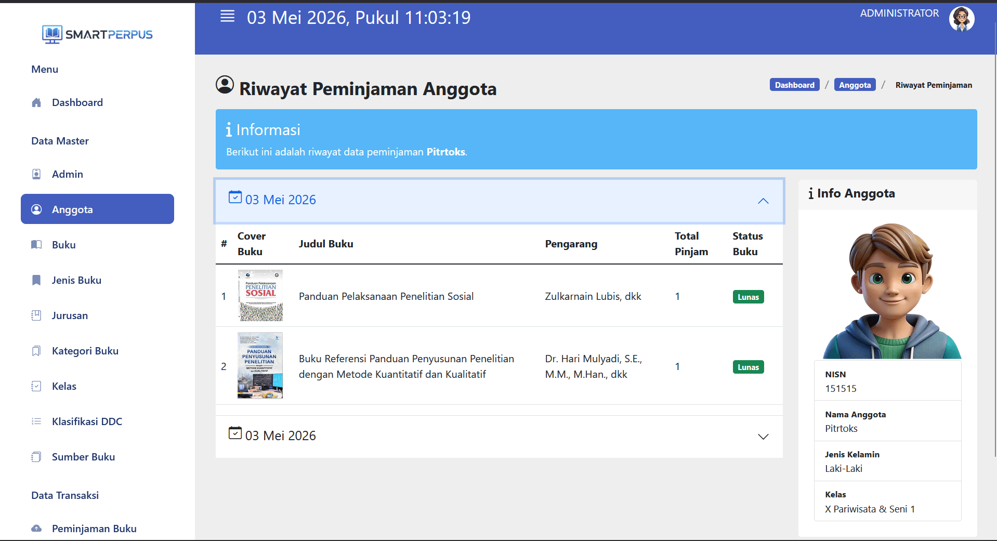
Task: Click the SmartPerpus logo
Action: click(97, 34)
